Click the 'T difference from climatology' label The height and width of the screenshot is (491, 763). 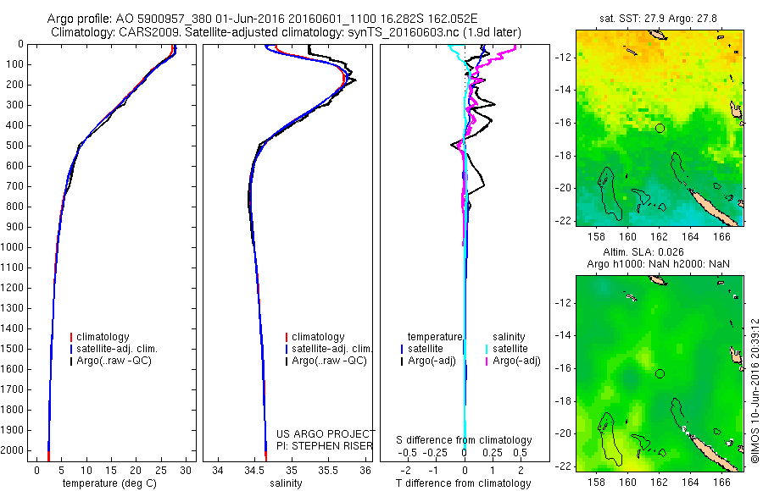pos(463,483)
